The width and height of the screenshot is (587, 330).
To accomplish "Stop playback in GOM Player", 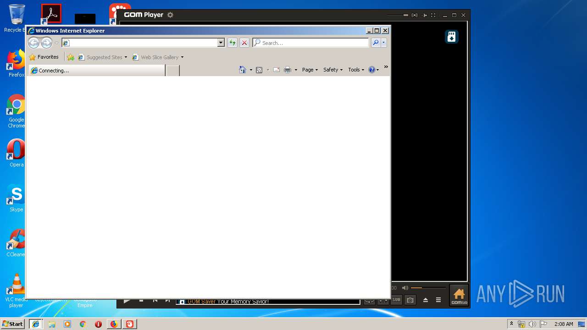I will (141, 301).
